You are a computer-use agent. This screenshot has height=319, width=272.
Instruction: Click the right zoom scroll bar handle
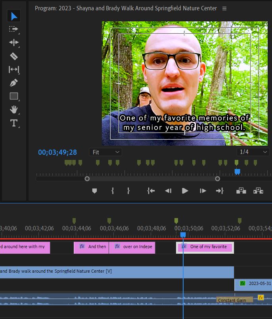[x=217, y=178]
